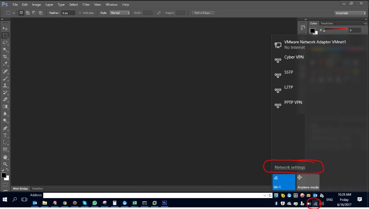Screen dimensions: 369x209
Task: Select the Brush tool
Action: (x=5, y=78)
